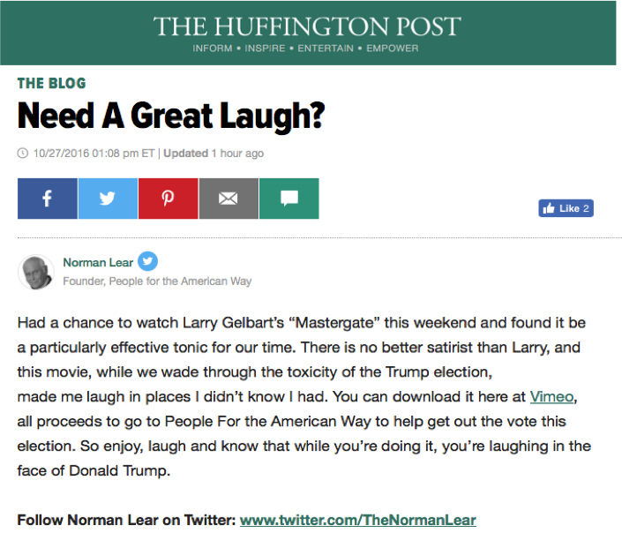Viewport: 622px width, 548px height.
Task: Pin article with Pinterest icon
Action: (x=169, y=199)
